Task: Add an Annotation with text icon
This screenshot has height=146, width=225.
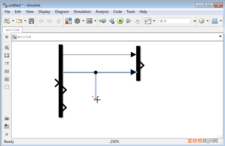Action: 7,71
